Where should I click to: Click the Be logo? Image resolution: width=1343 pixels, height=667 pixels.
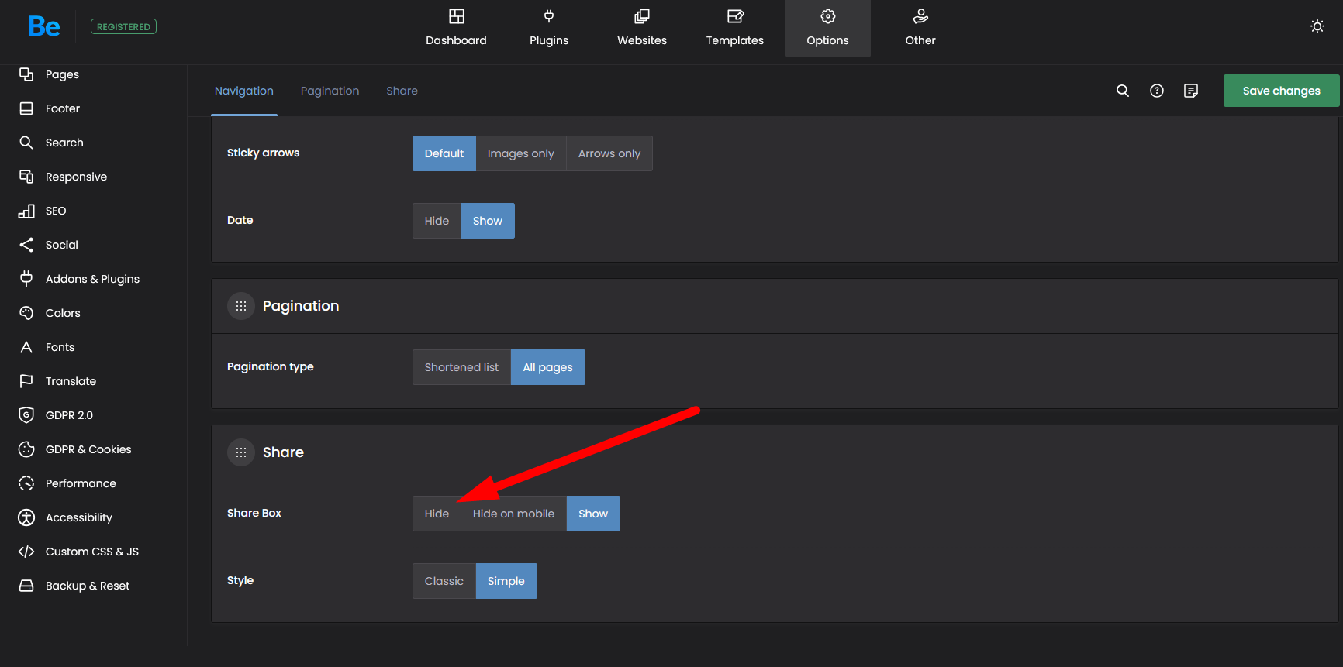[43, 26]
